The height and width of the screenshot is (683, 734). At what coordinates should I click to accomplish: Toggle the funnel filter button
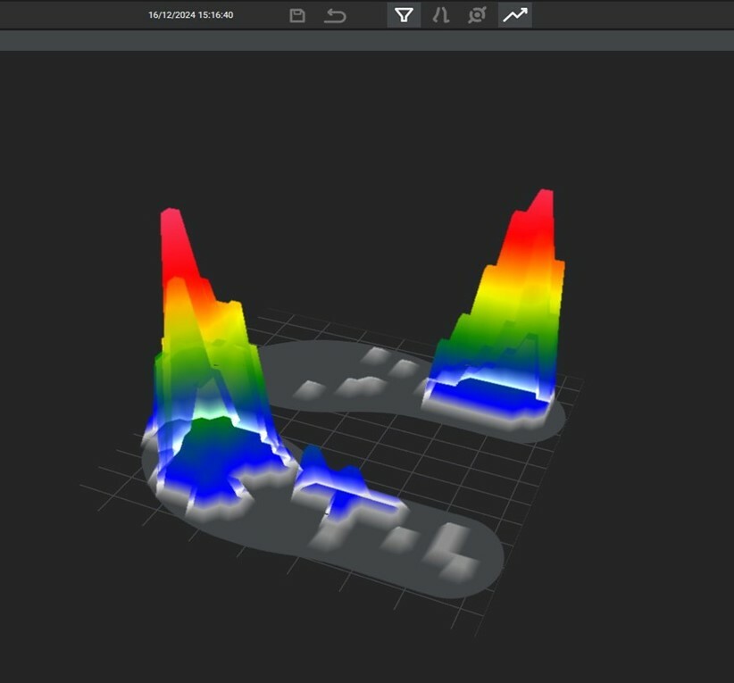(x=404, y=15)
